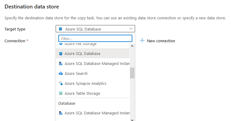
Task: Click the Azure Table Storage icon
Action: [60, 93]
